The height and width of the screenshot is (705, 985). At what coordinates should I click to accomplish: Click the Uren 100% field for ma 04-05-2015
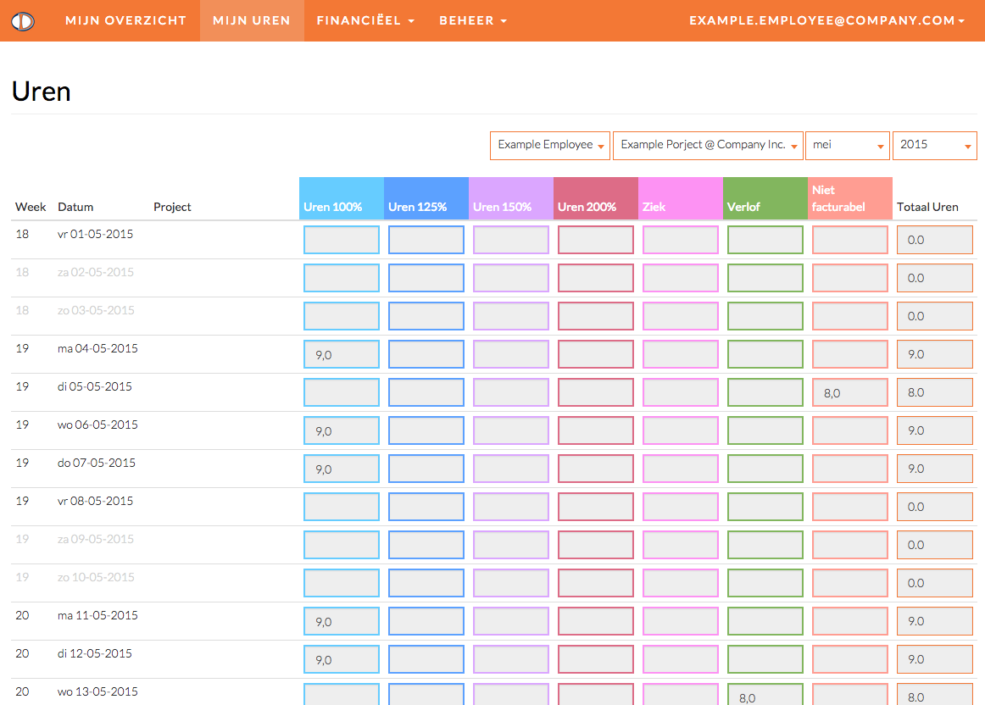(x=342, y=354)
